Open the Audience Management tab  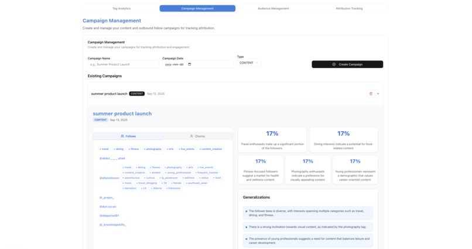coord(273,8)
